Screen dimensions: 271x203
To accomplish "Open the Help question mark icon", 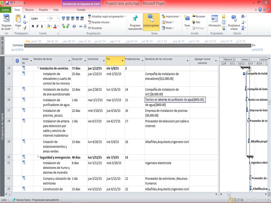I will point(260,10).
